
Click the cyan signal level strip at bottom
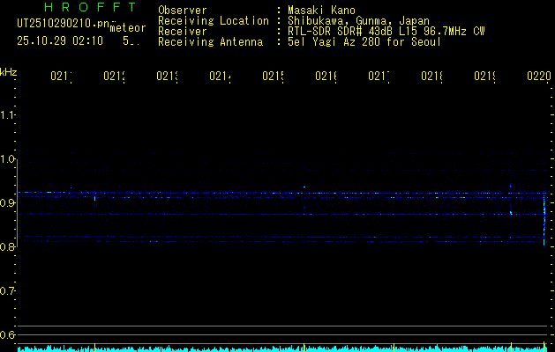tap(282, 348)
